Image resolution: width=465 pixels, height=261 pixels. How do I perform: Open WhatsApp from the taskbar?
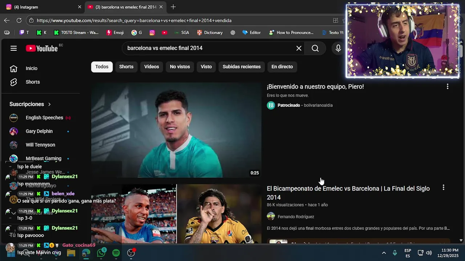(101, 253)
